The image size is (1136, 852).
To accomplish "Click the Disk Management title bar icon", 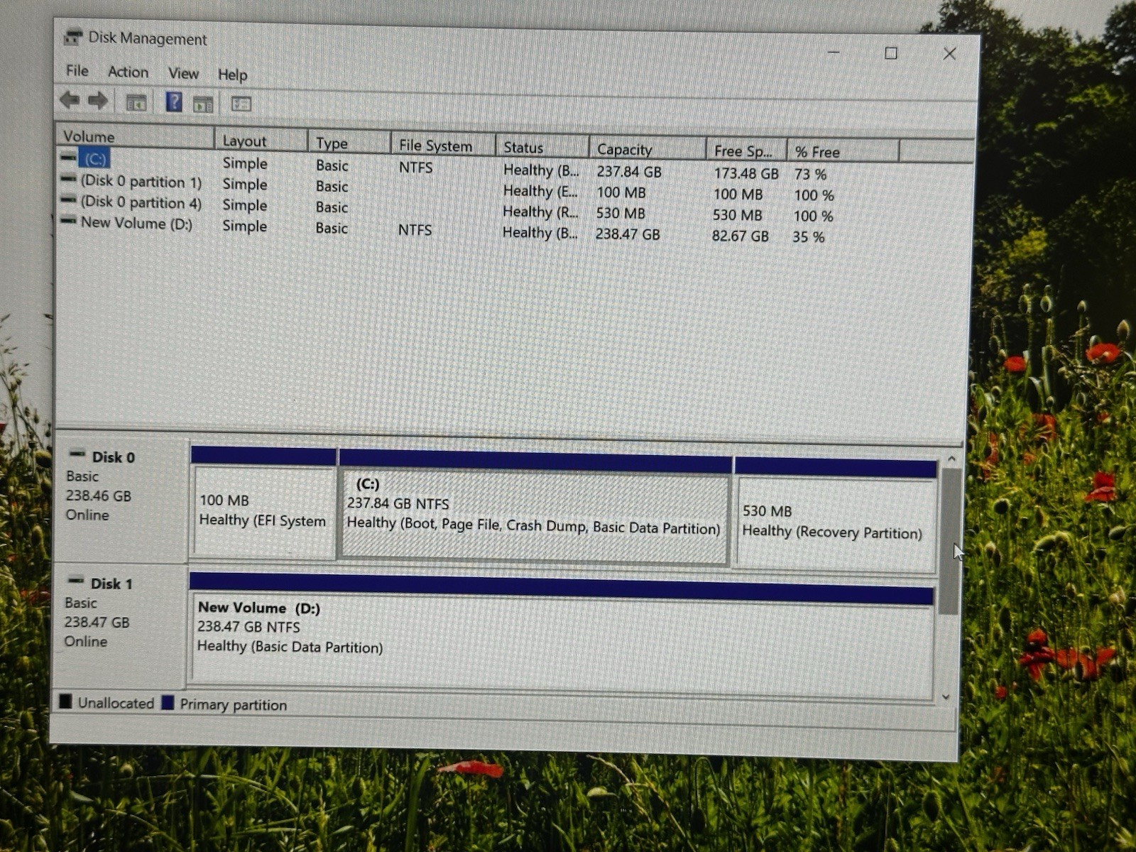I will point(72,37).
